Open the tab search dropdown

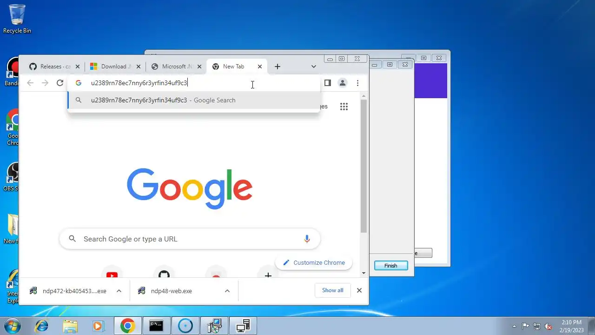point(314,67)
